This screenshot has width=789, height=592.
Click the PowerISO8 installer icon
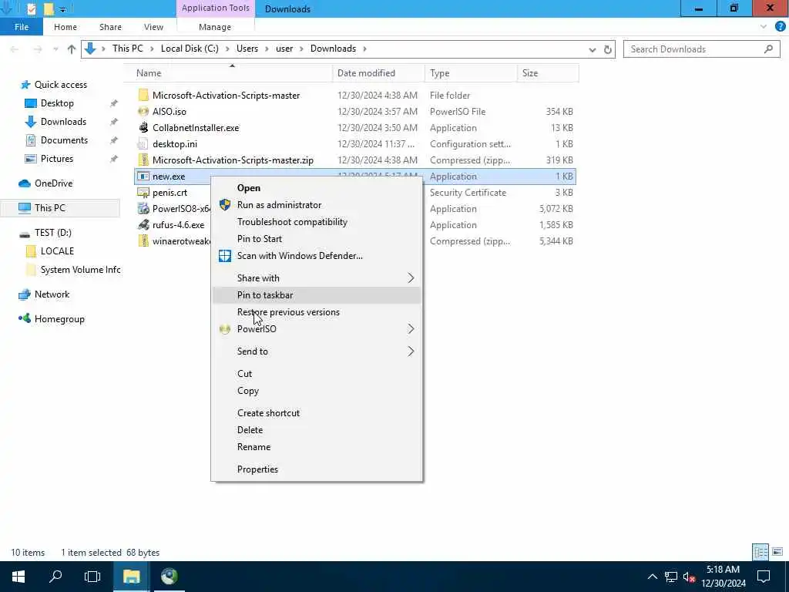143,208
